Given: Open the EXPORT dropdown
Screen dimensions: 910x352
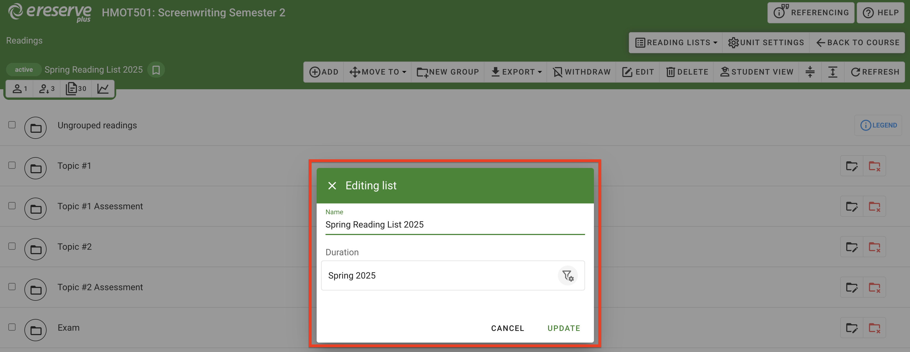Looking at the screenshot, I should pyautogui.click(x=515, y=72).
